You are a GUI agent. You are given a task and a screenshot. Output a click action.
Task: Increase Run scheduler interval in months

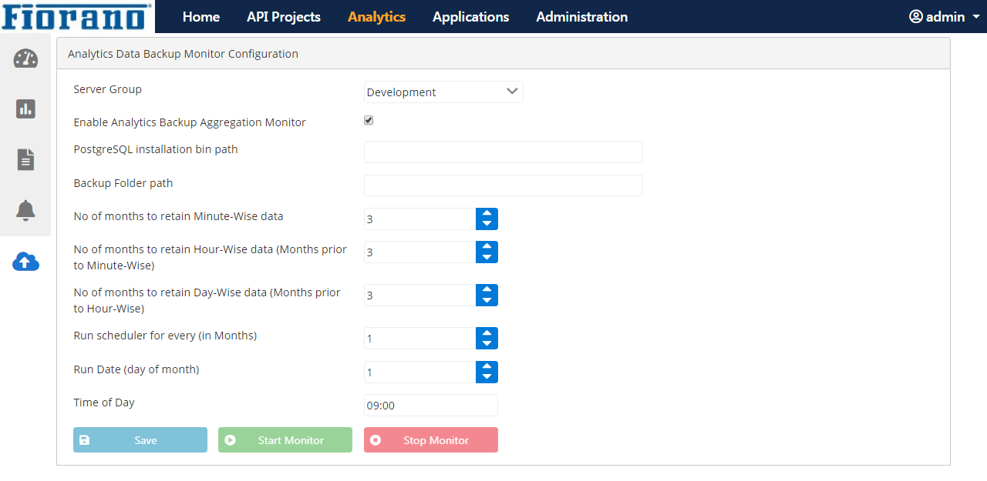tap(487, 333)
